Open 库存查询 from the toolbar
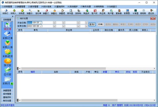 (x=70, y=12)
